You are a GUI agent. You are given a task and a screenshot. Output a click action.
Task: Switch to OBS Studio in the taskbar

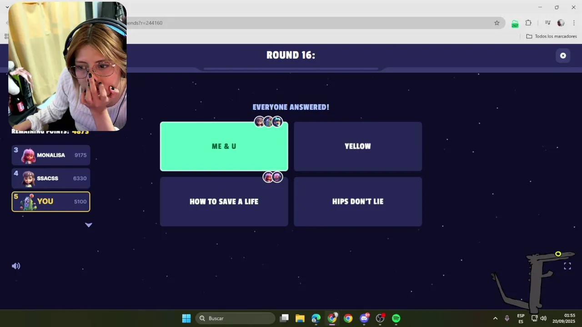(381, 318)
